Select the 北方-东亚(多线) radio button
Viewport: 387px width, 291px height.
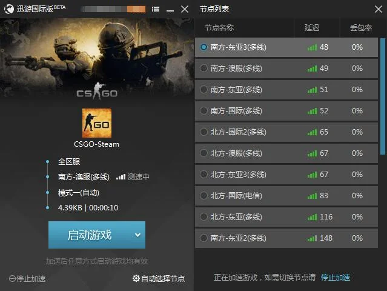[203, 217]
